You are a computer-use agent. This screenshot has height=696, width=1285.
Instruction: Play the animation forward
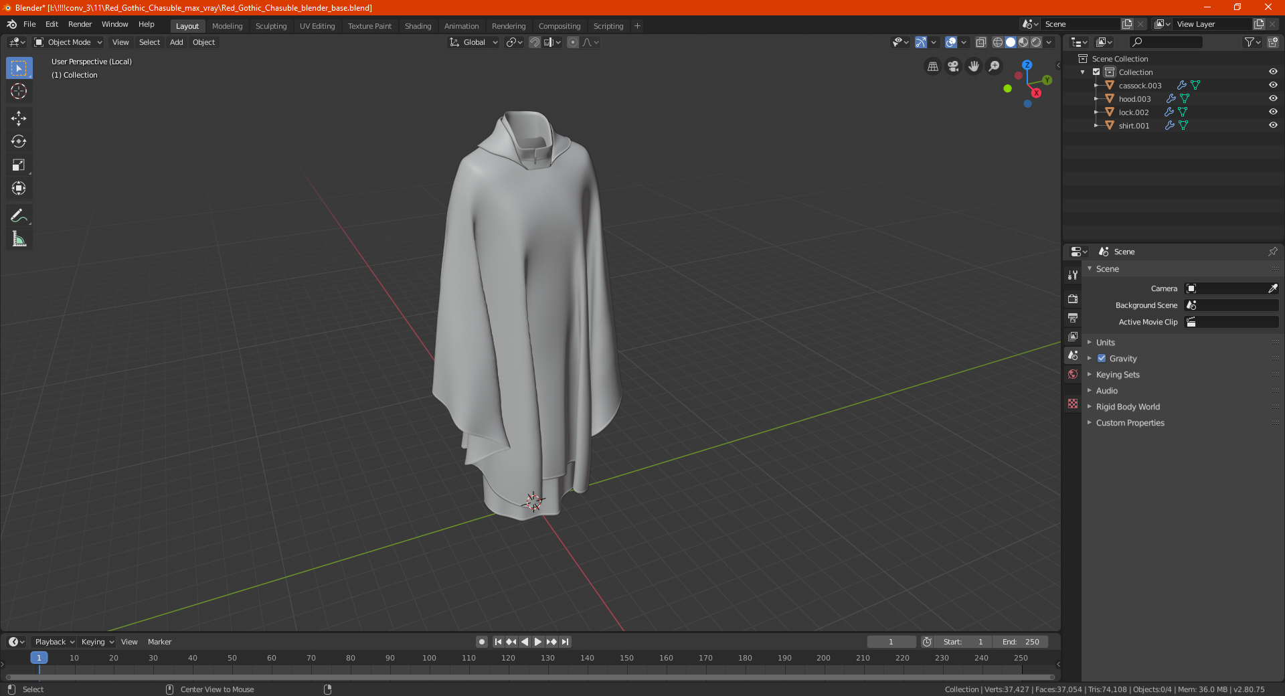[x=538, y=642]
